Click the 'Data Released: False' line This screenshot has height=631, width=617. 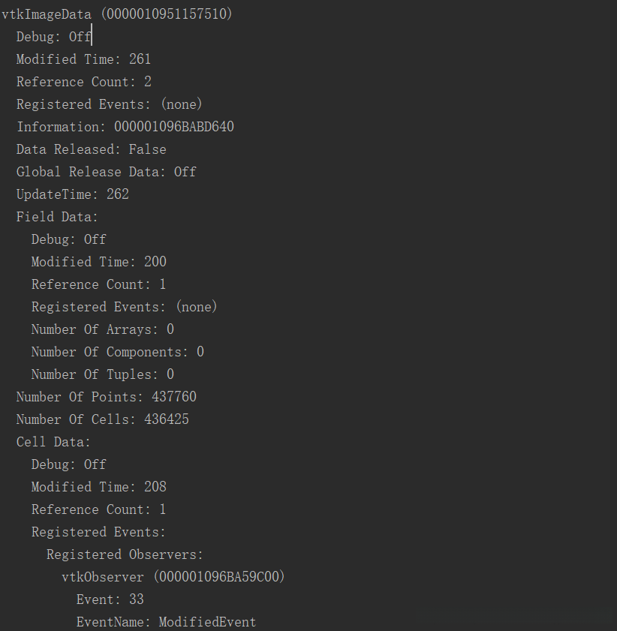(x=91, y=149)
